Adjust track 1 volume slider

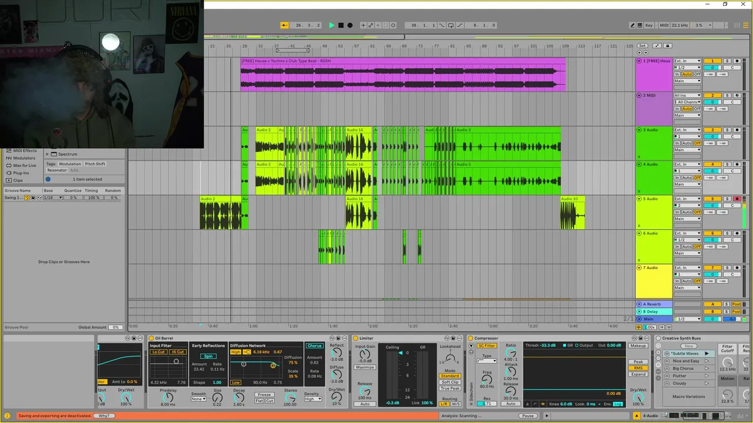(x=712, y=68)
